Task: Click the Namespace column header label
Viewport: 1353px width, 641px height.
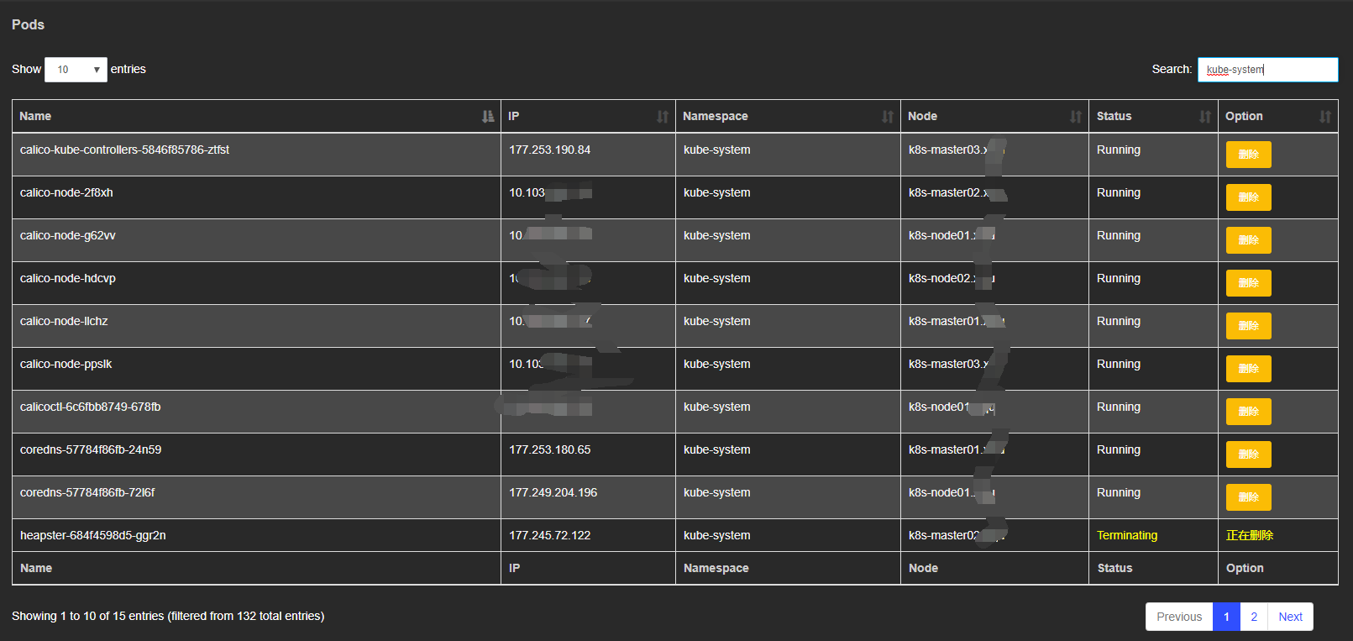Action: pos(716,117)
